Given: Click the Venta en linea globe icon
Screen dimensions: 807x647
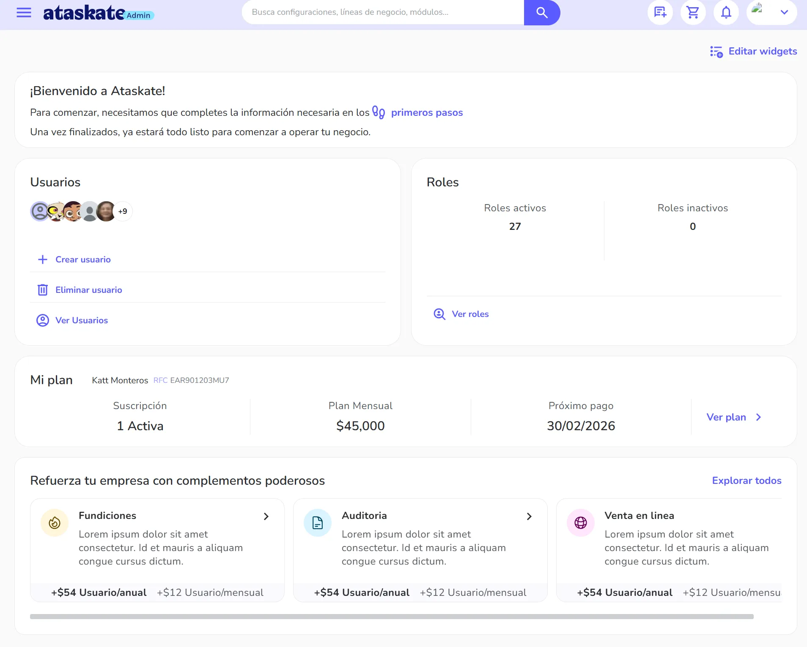Looking at the screenshot, I should pyautogui.click(x=581, y=523).
